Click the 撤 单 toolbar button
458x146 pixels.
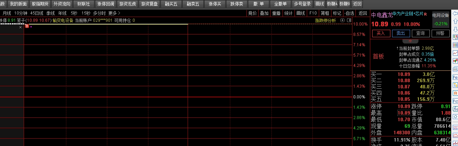click(x=258, y=4)
